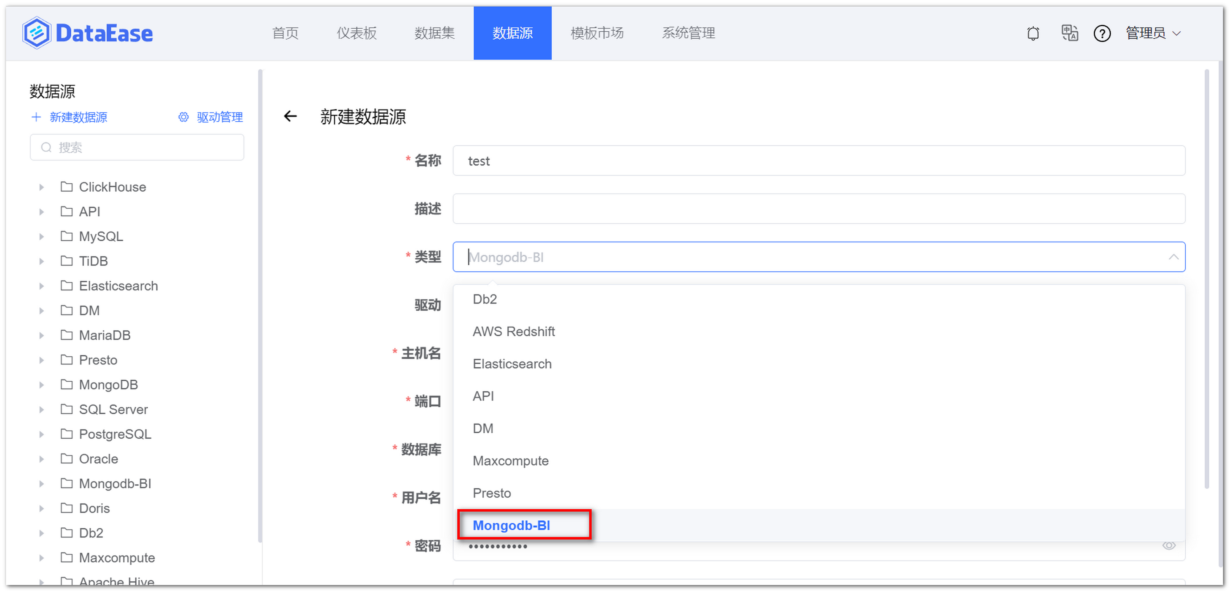Choose AWS Redshift from the type list
This screenshot has width=1229, height=591.
pyautogui.click(x=819, y=331)
